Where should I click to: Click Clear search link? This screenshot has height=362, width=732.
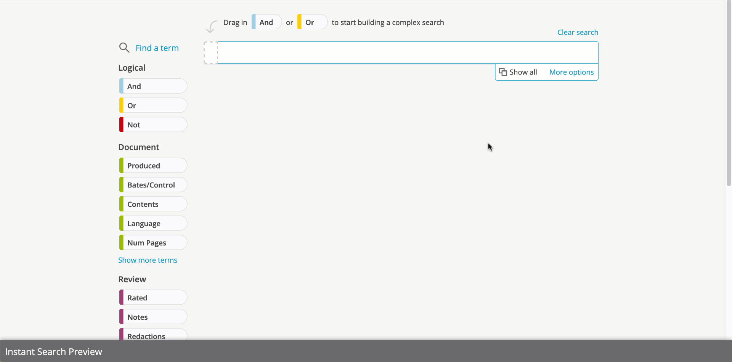click(578, 32)
